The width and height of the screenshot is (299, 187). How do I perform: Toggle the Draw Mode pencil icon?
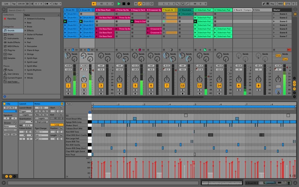pyautogui.click(x=263, y=4)
